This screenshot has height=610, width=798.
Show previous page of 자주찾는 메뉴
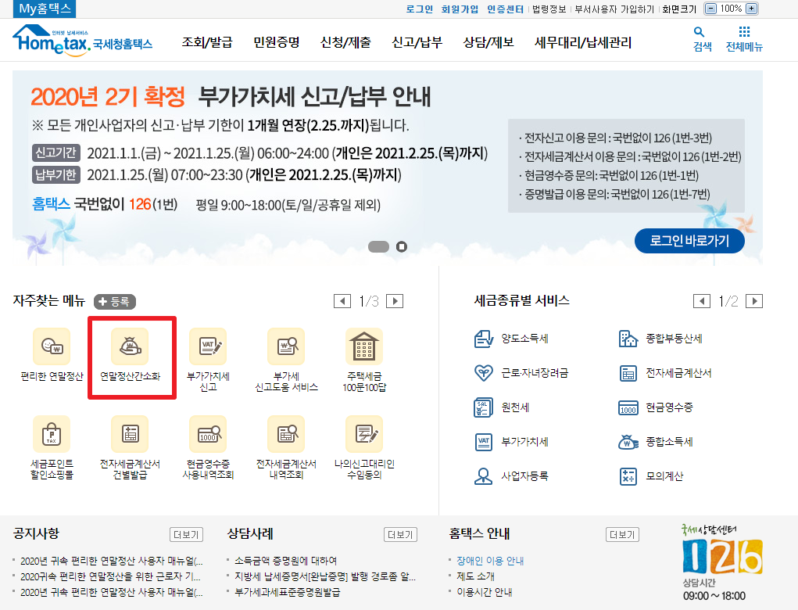click(x=342, y=301)
